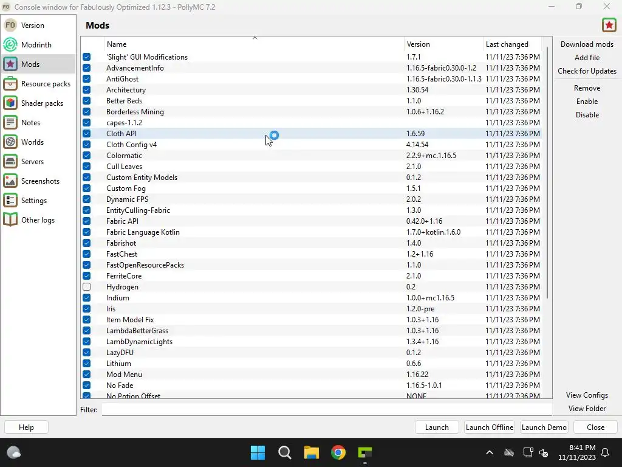Open the Worlds icon in sidebar
This screenshot has width=622, height=467.
(10, 142)
